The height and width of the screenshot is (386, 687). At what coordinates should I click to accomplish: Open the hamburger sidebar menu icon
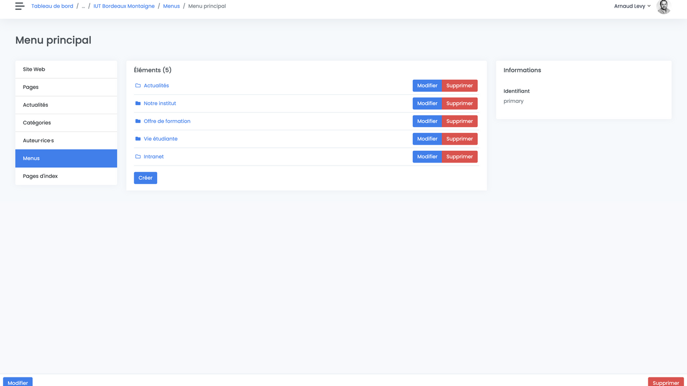(x=20, y=6)
